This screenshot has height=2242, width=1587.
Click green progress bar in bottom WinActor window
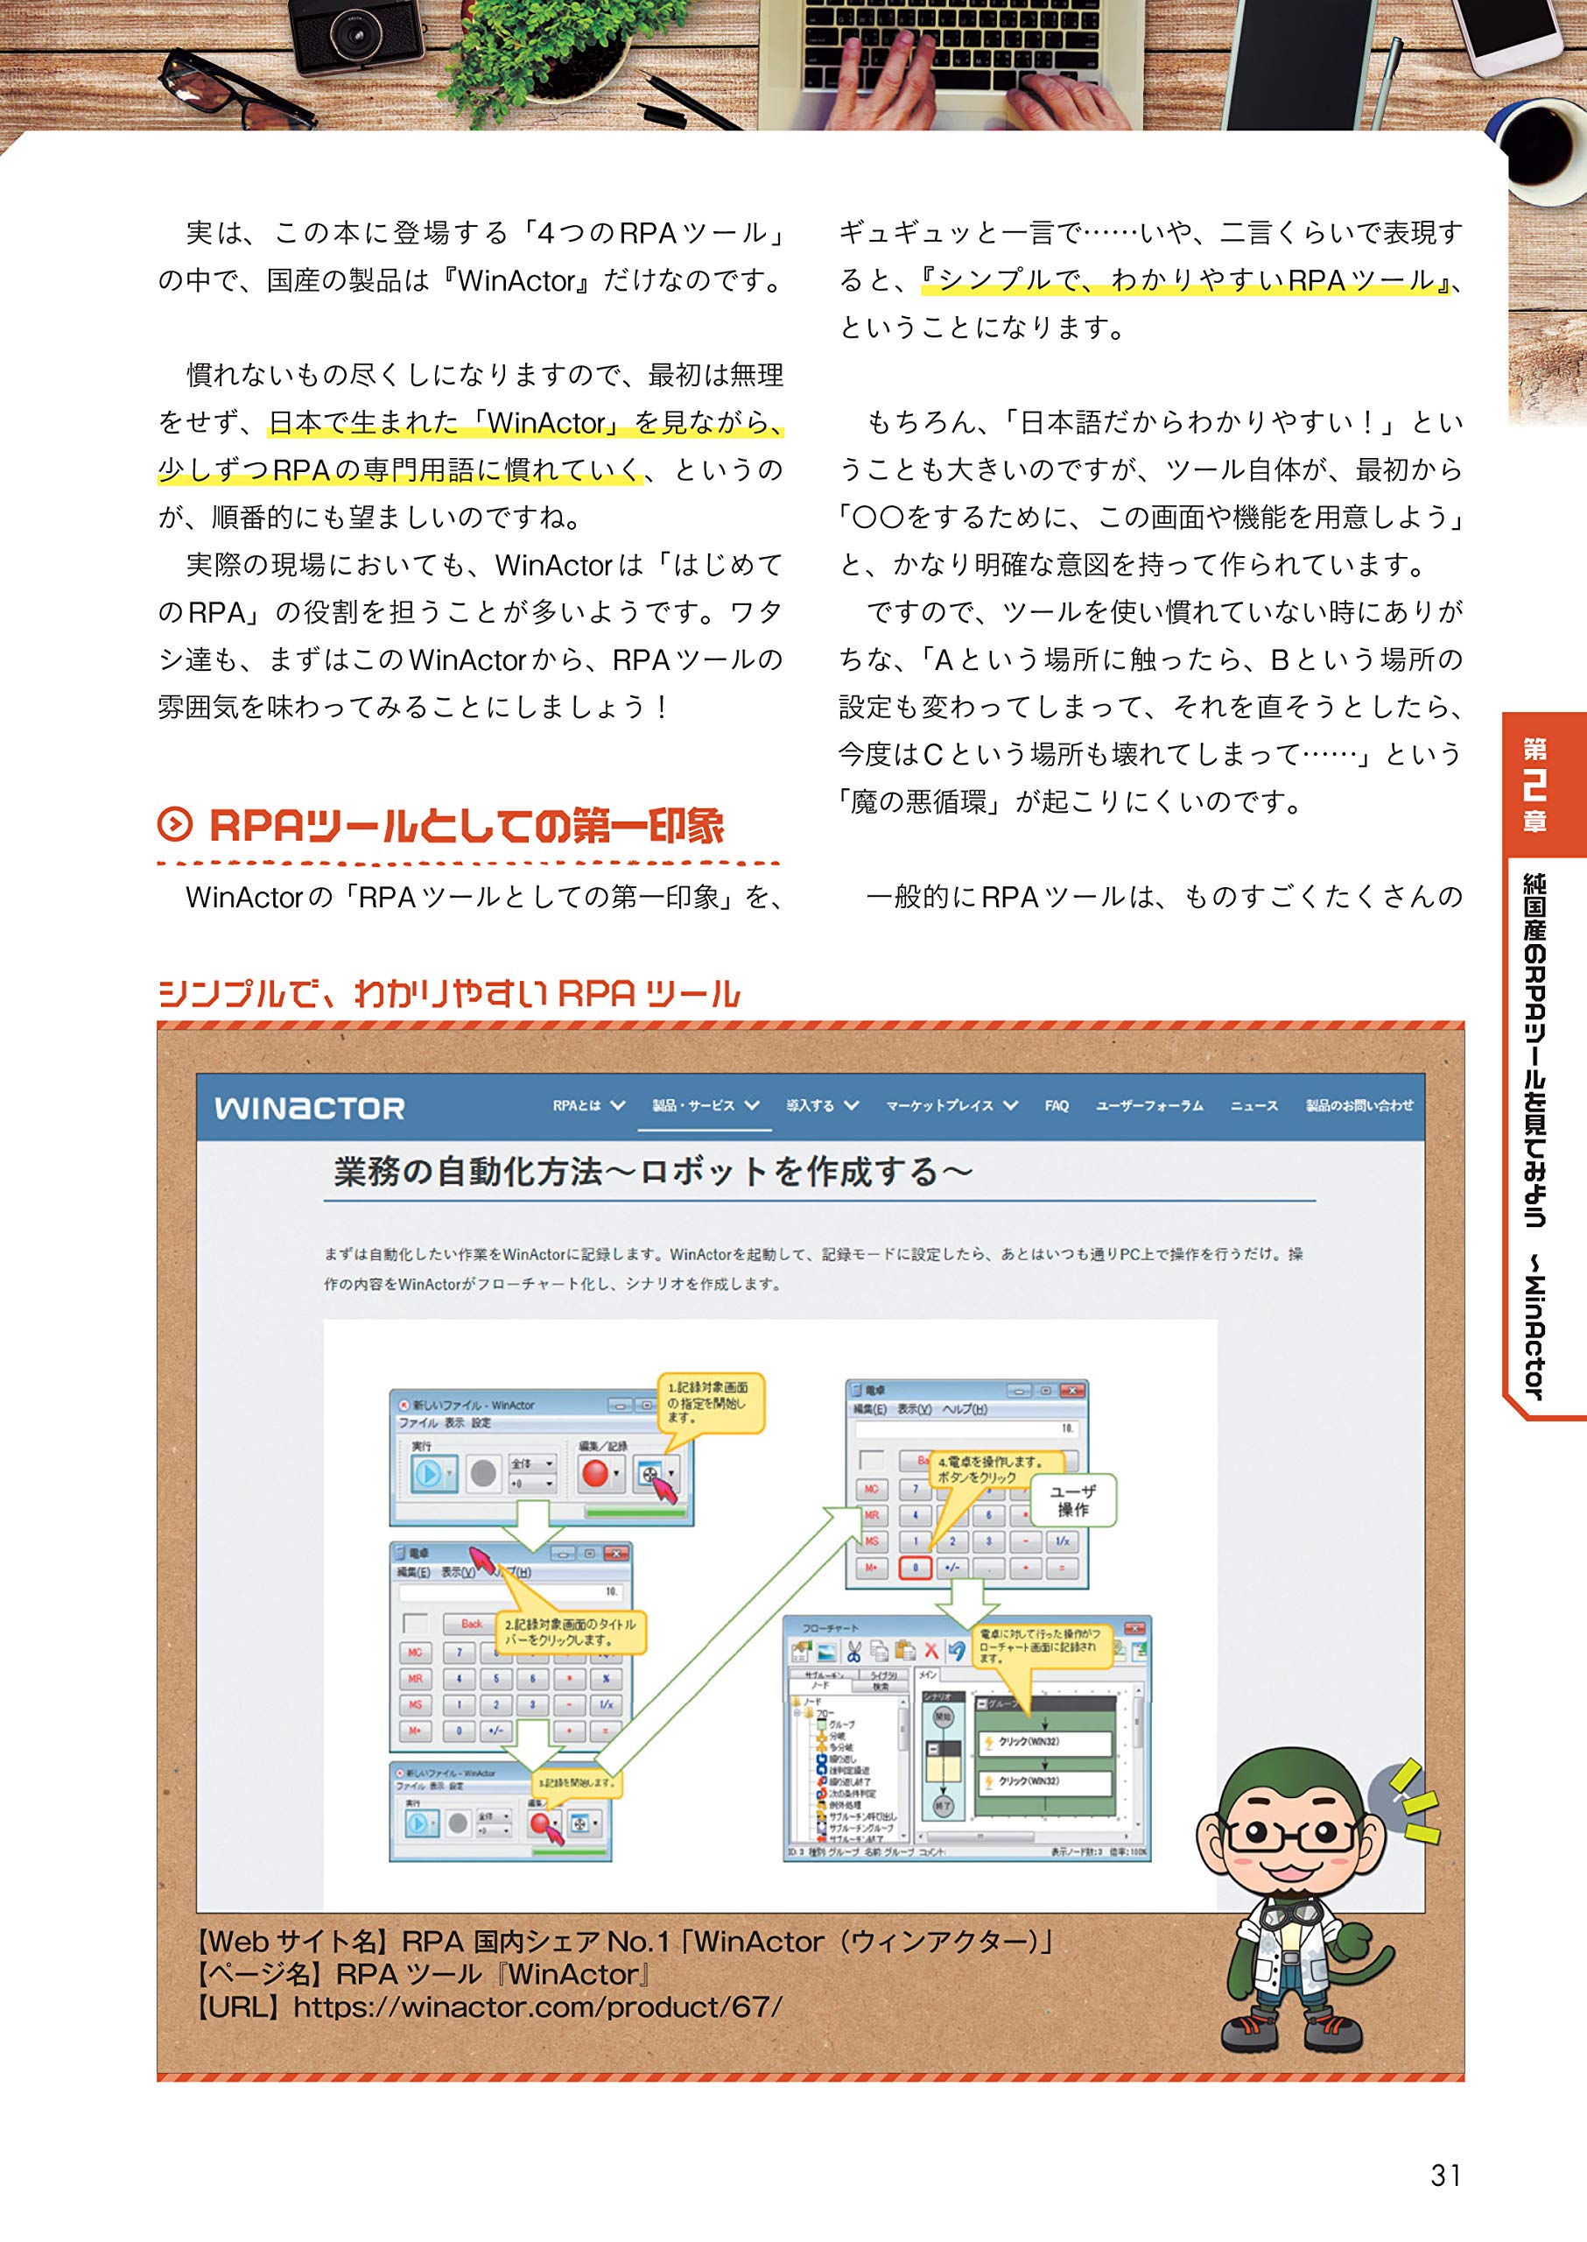[x=570, y=1852]
